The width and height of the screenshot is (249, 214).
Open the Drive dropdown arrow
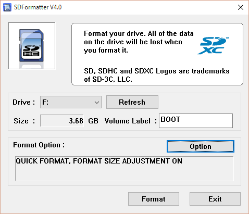coord(97,102)
